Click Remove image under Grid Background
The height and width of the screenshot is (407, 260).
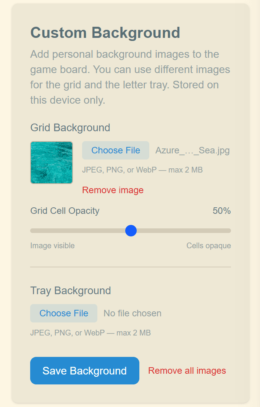point(113,190)
